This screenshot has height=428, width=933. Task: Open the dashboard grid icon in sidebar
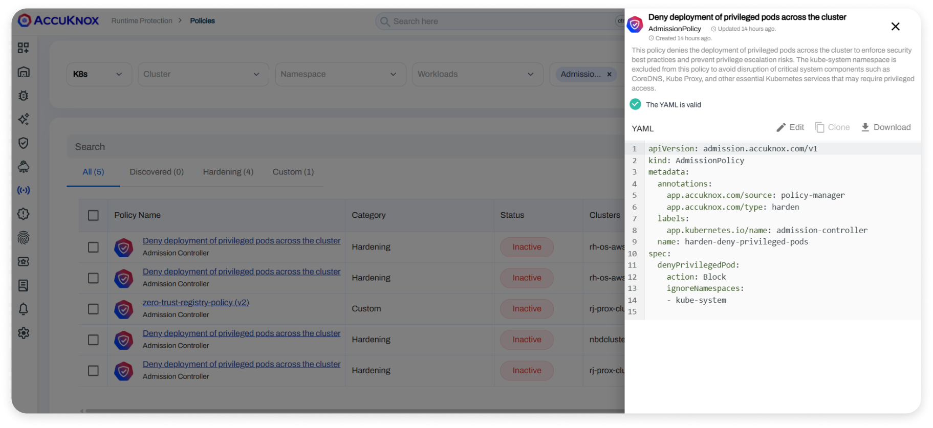pos(24,48)
